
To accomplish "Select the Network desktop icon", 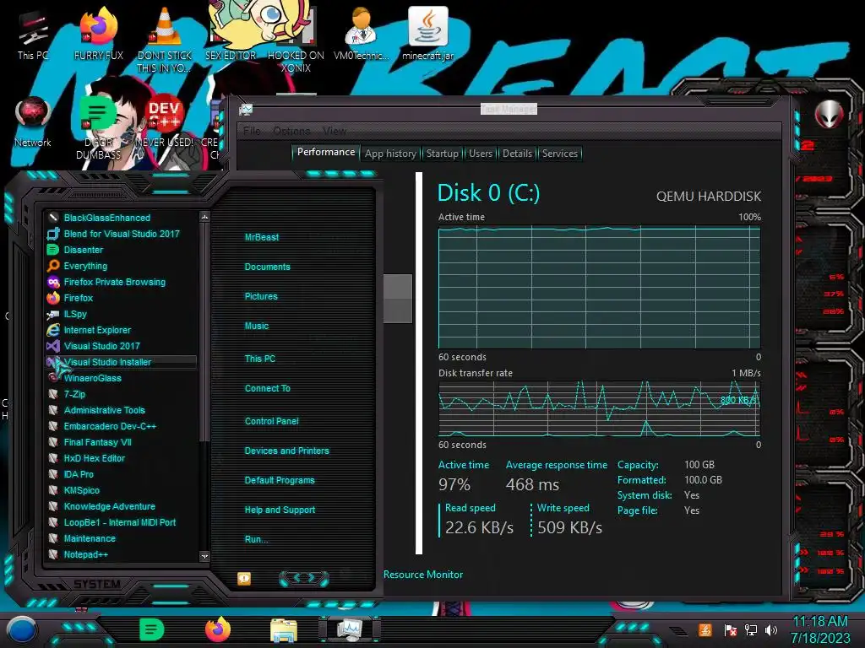I will (x=33, y=122).
